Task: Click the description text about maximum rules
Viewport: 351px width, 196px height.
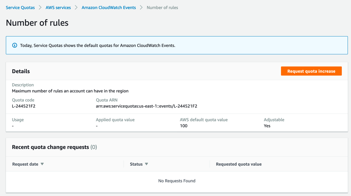Action: pos(70,91)
